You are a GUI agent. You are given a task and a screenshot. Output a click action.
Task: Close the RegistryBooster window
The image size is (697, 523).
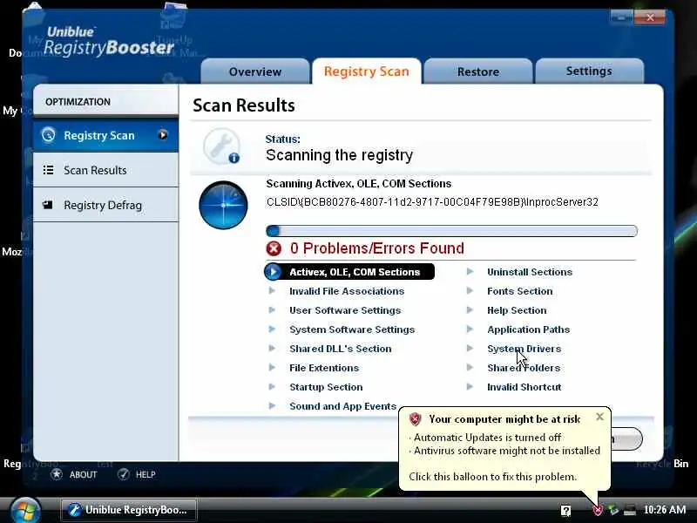pyautogui.click(x=650, y=17)
